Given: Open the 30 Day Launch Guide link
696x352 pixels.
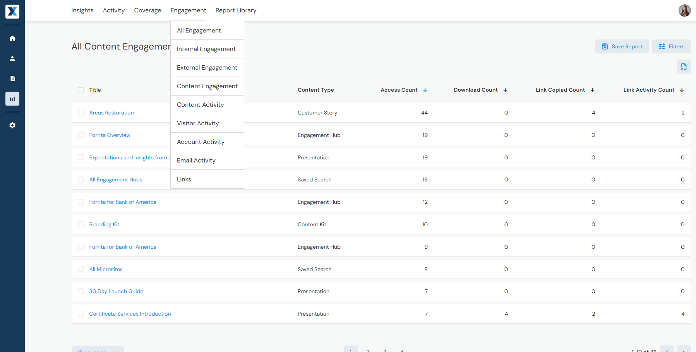Looking at the screenshot, I should (x=116, y=291).
